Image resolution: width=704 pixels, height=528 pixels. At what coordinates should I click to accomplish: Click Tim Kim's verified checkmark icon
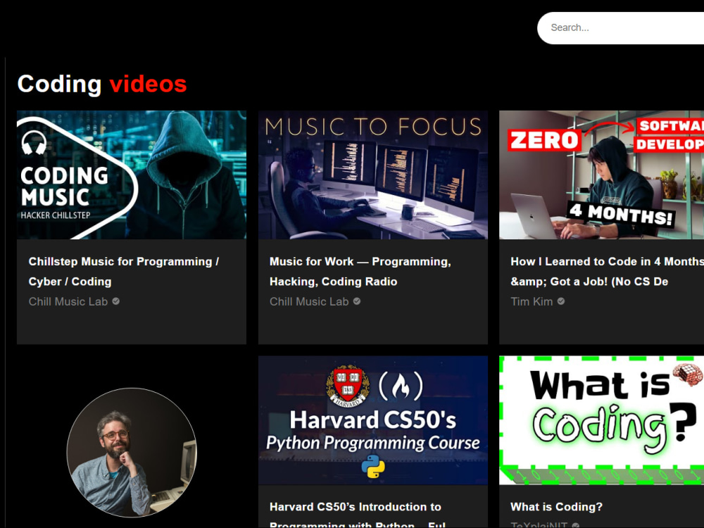coord(560,301)
